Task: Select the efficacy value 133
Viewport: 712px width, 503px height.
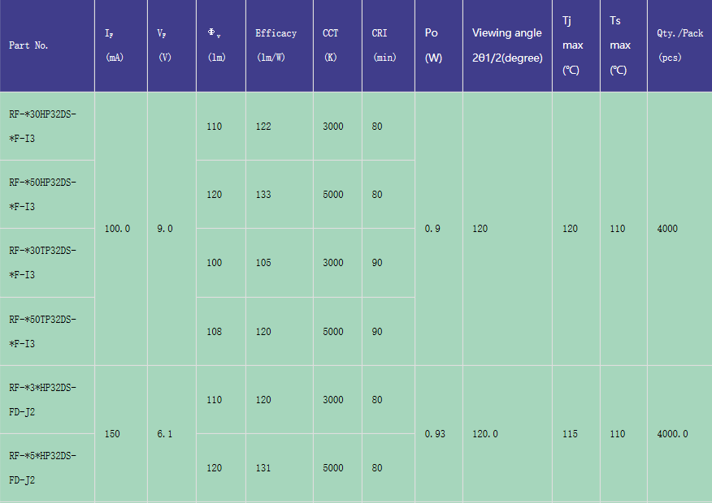Action: click(x=263, y=195)
